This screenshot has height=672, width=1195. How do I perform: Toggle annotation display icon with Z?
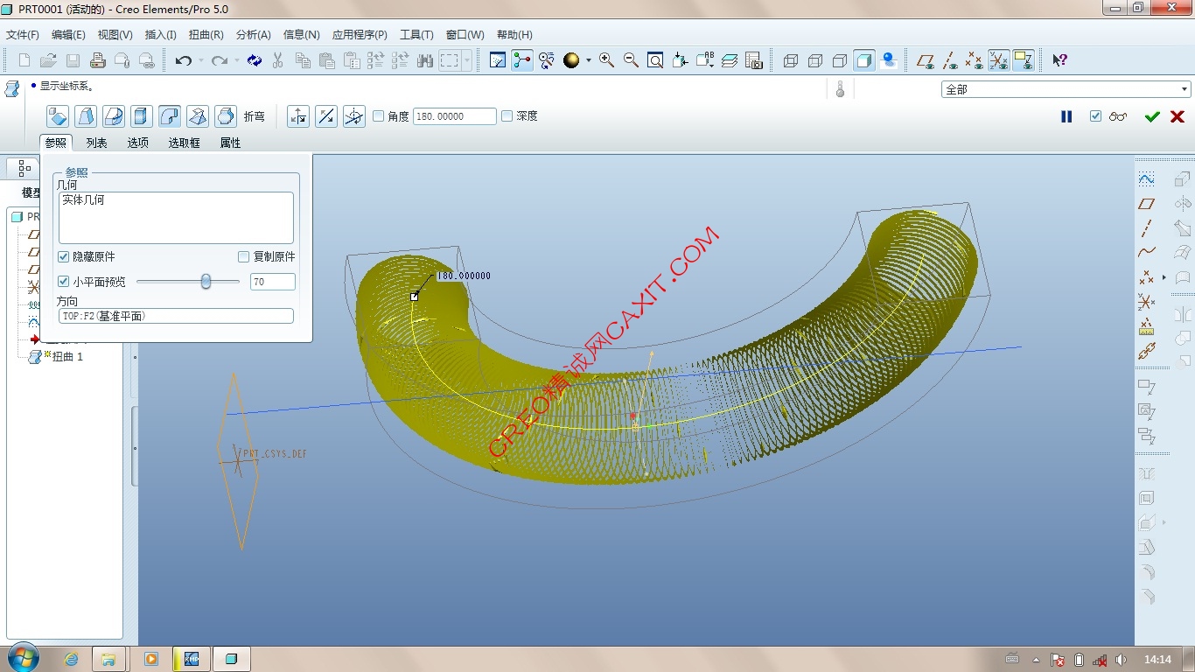click(x=1023, y=60)
